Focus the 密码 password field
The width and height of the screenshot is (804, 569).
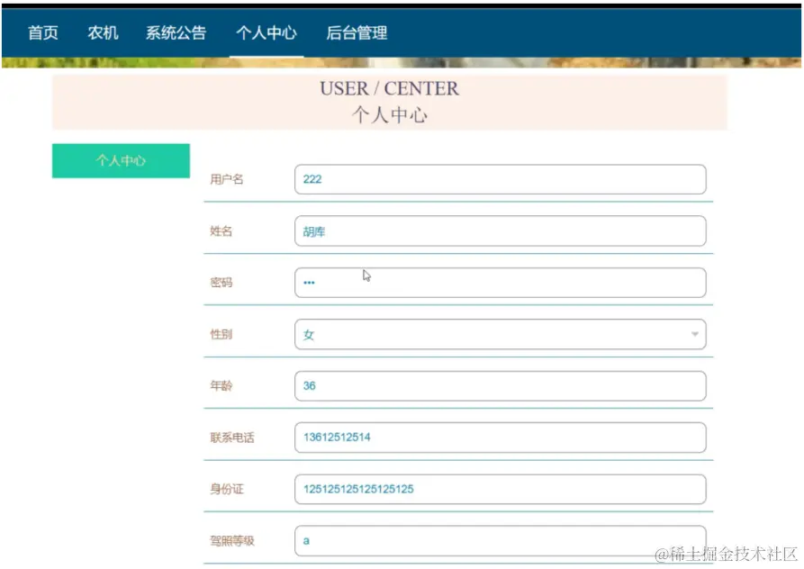point(500,282)
